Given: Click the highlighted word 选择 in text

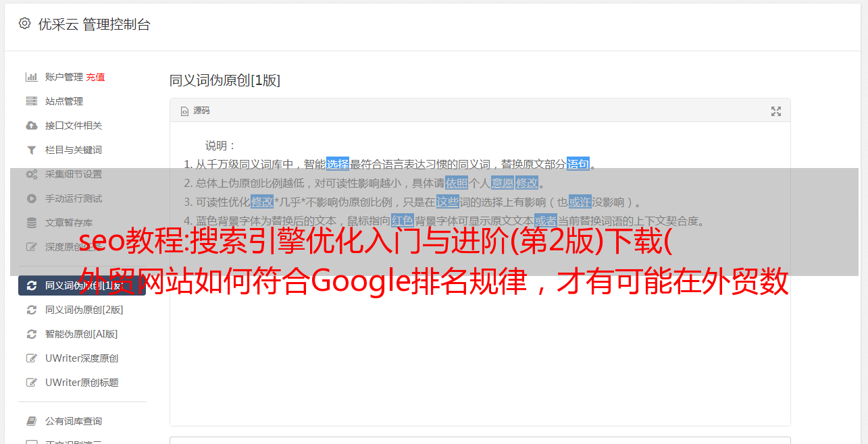Looking at the screenshot, I should (x=338, y=164).
